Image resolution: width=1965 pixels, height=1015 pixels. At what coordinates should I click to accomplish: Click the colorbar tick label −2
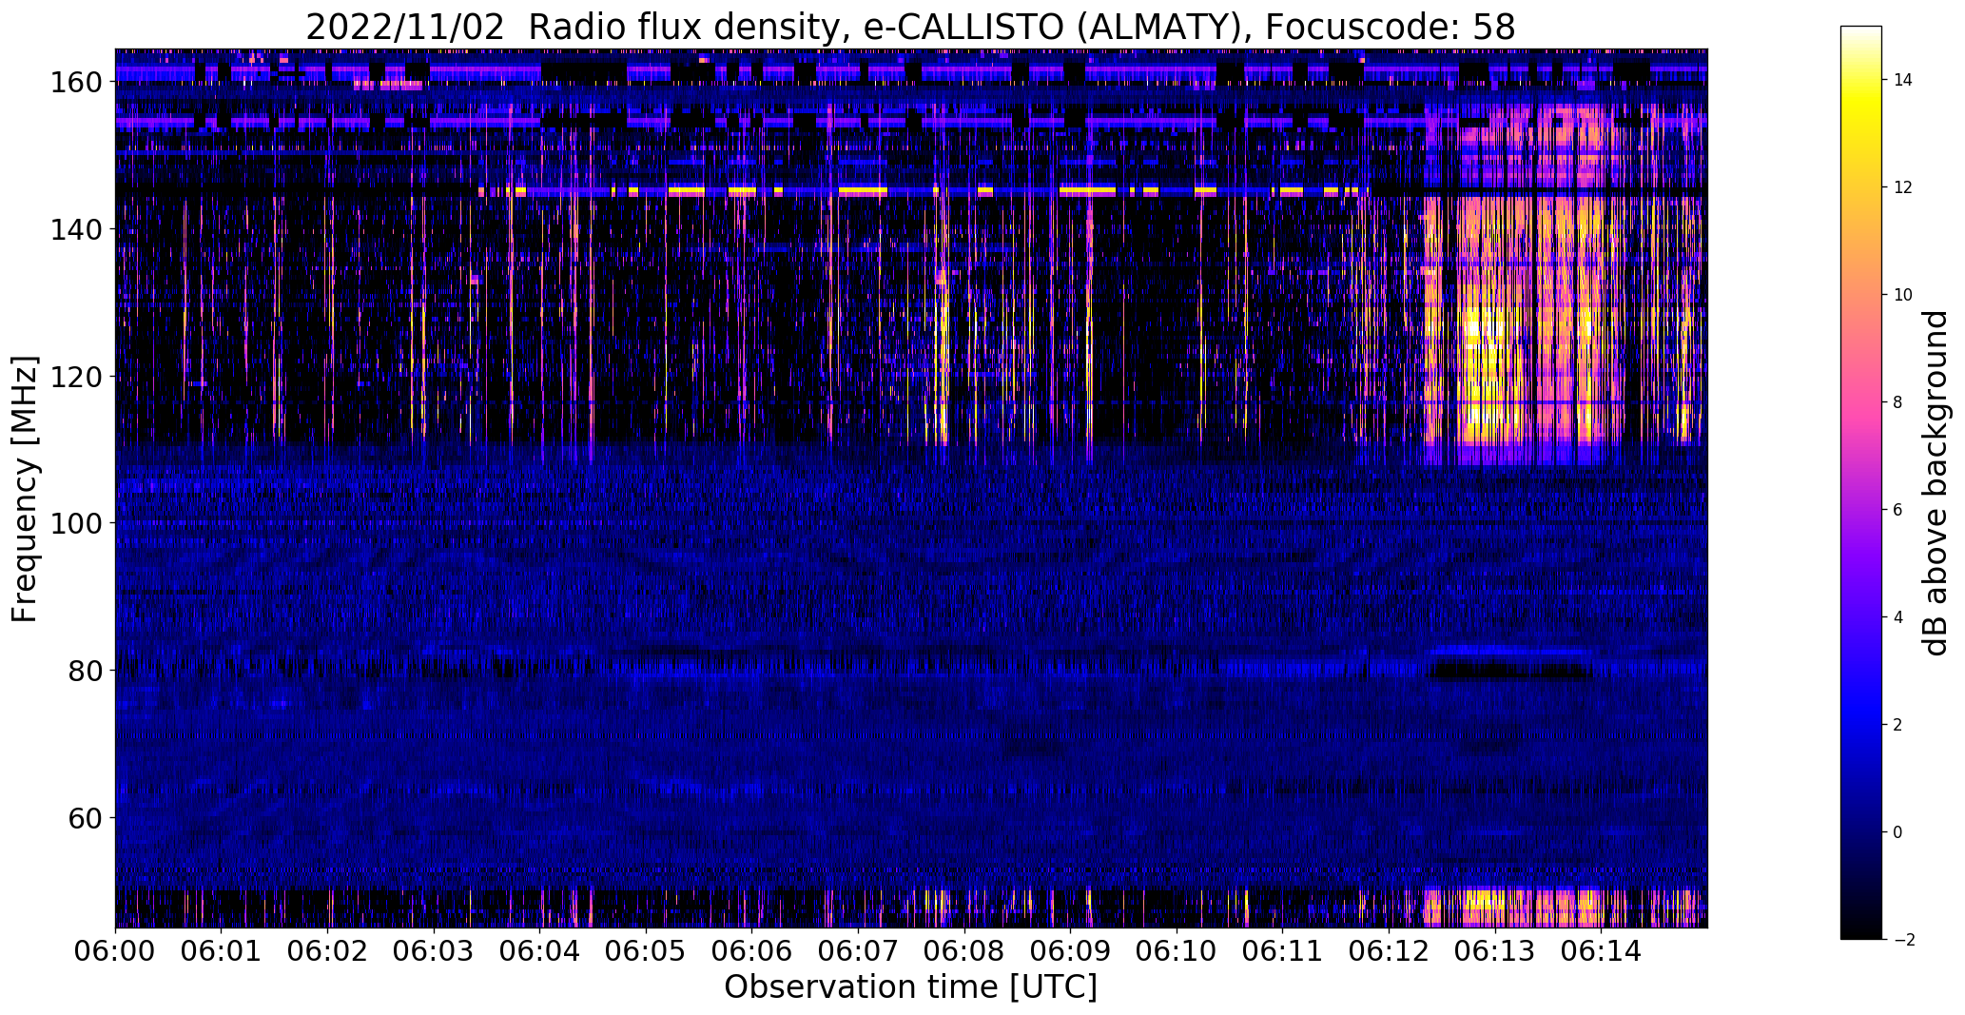(x=1904, y=940)
